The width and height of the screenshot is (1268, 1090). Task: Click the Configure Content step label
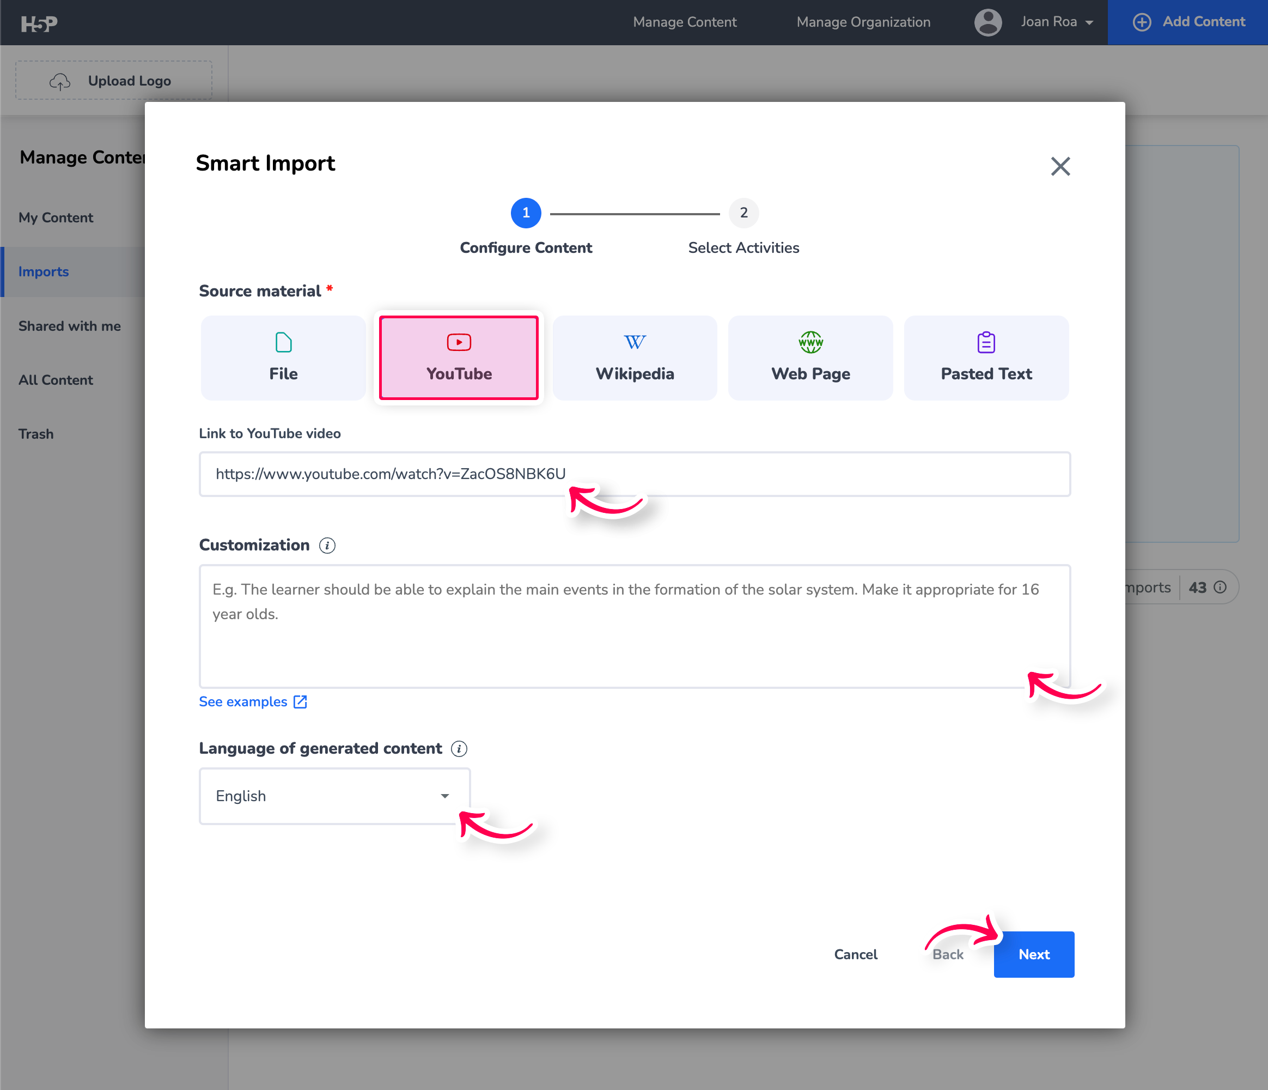click(526, 248)
